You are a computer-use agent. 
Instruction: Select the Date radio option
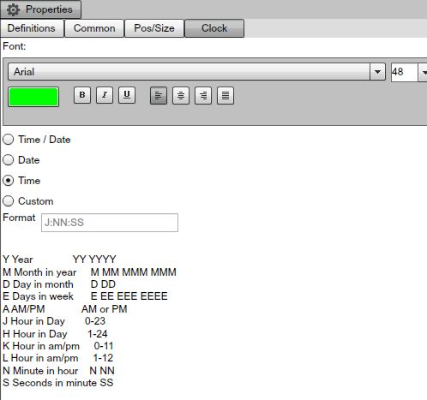point(9,160)
